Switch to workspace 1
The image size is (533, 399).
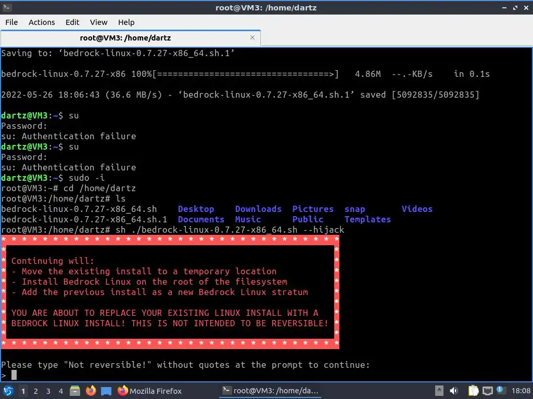pos(23,391)
